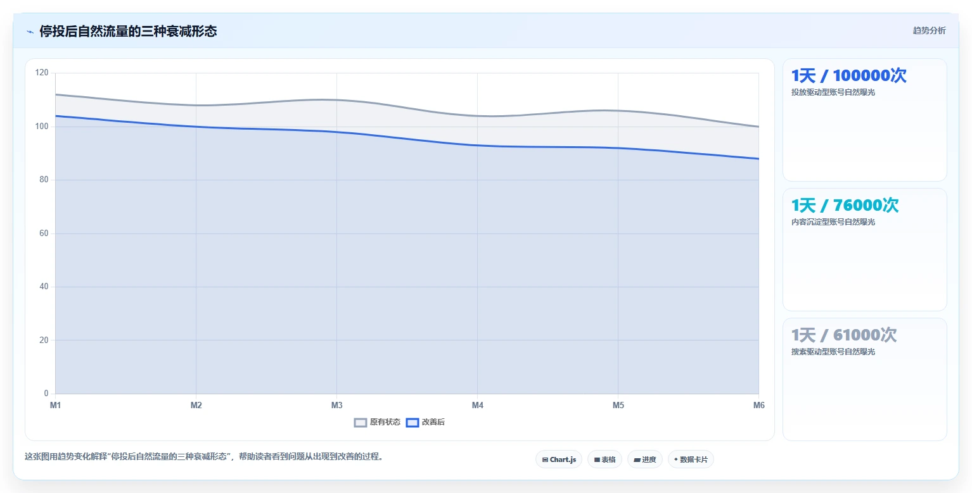Image resolution: width=972 pixels, height=493 pixels.
Task: Click the M3 axis label
Action: click(336, 405)
